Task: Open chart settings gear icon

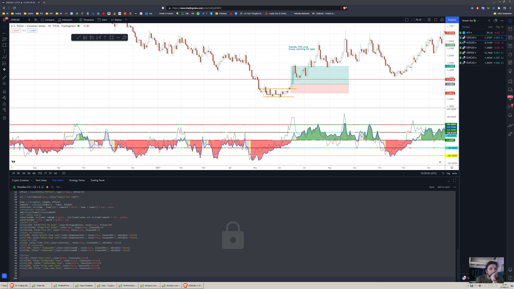Action: [429, 20]
